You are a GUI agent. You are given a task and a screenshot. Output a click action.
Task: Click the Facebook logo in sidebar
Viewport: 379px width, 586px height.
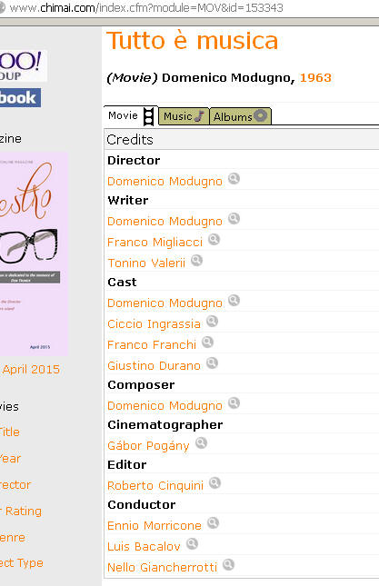click(x=20, y=98)
